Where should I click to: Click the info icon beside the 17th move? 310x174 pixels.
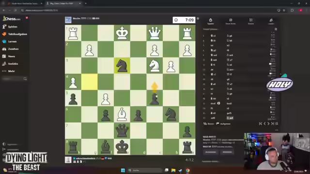tap(218, 103)
